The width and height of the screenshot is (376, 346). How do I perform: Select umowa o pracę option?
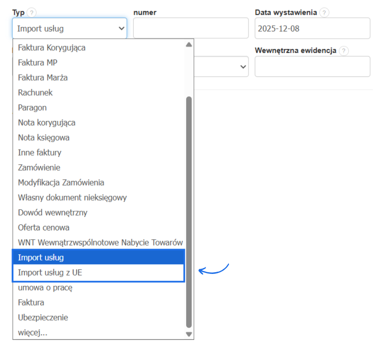coord(45,287)
